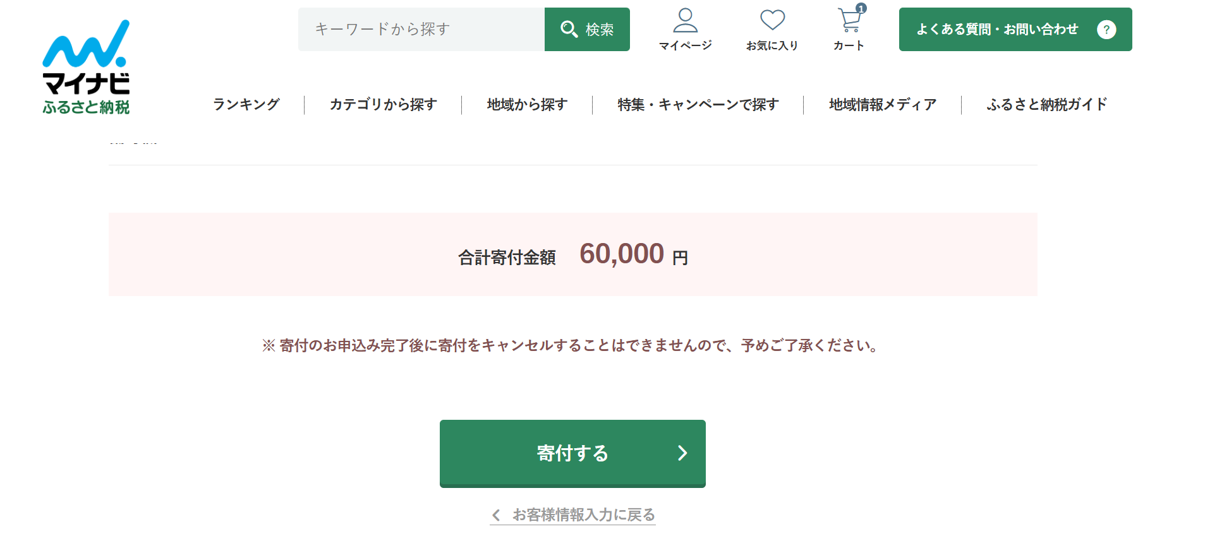Click the question mark help icon
Image resolution: width=1229 pixels, height=553 pixels.
(x=1106, y=30)
